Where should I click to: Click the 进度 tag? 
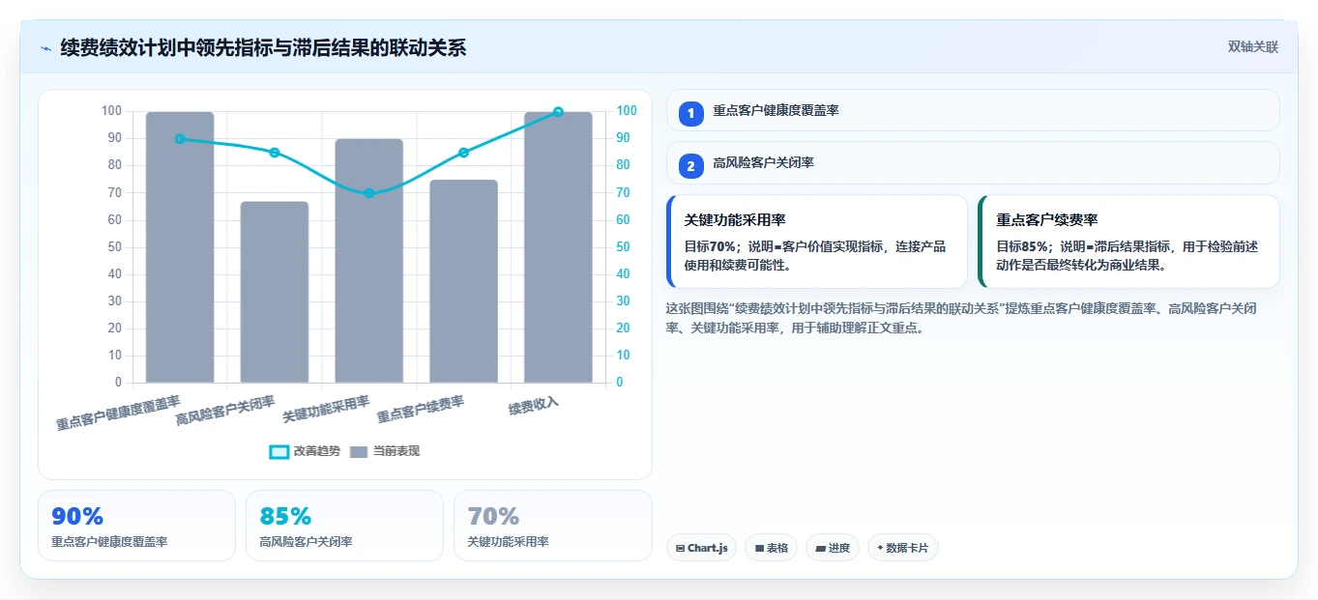click(x=833, y=548)
